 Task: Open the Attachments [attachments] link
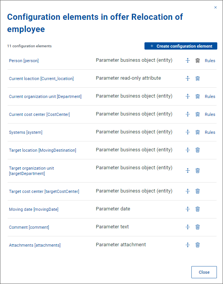coord(35,245)
